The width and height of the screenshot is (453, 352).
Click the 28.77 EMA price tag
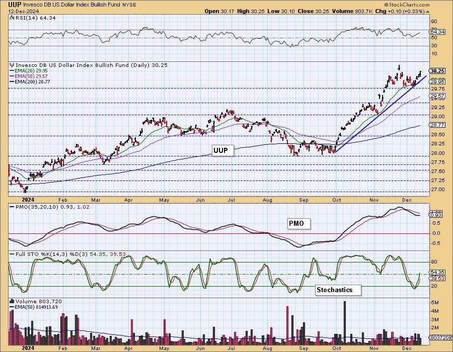[x=437, y=125]
